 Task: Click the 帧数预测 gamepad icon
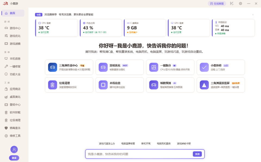[x=154, y=85]
